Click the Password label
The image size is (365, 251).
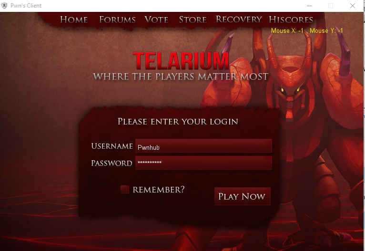pos(112,163)
